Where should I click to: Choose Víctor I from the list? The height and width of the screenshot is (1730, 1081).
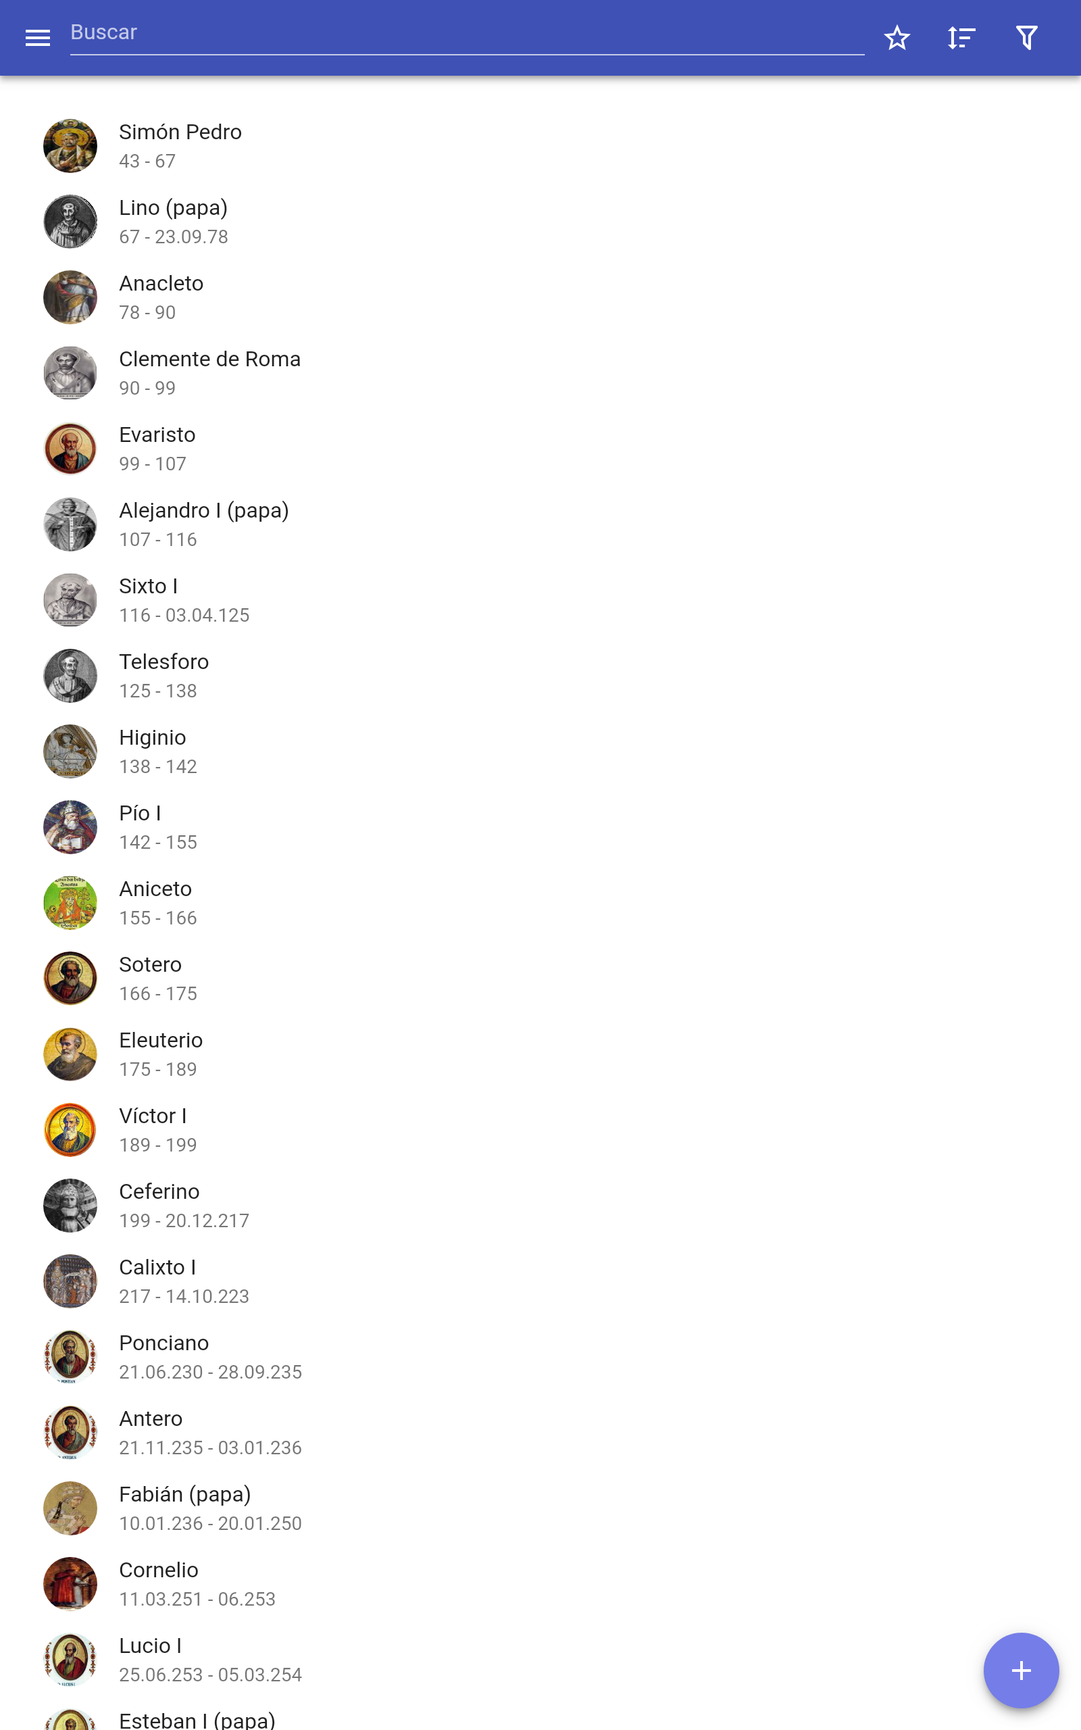pos(540,1130)
